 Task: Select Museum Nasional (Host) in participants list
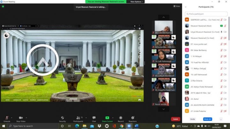(x=206, y=26)
